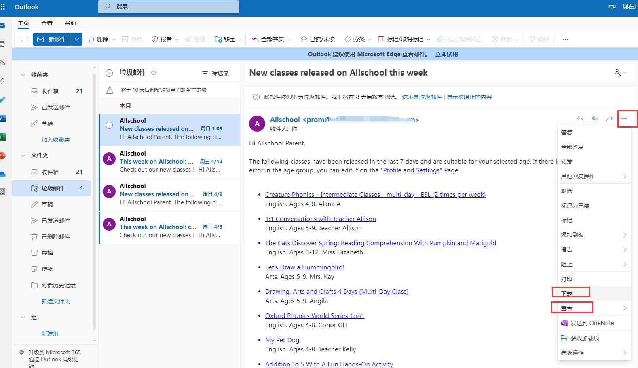
Task: Click the video meeting icon in top bar
Action: point(612,7)
